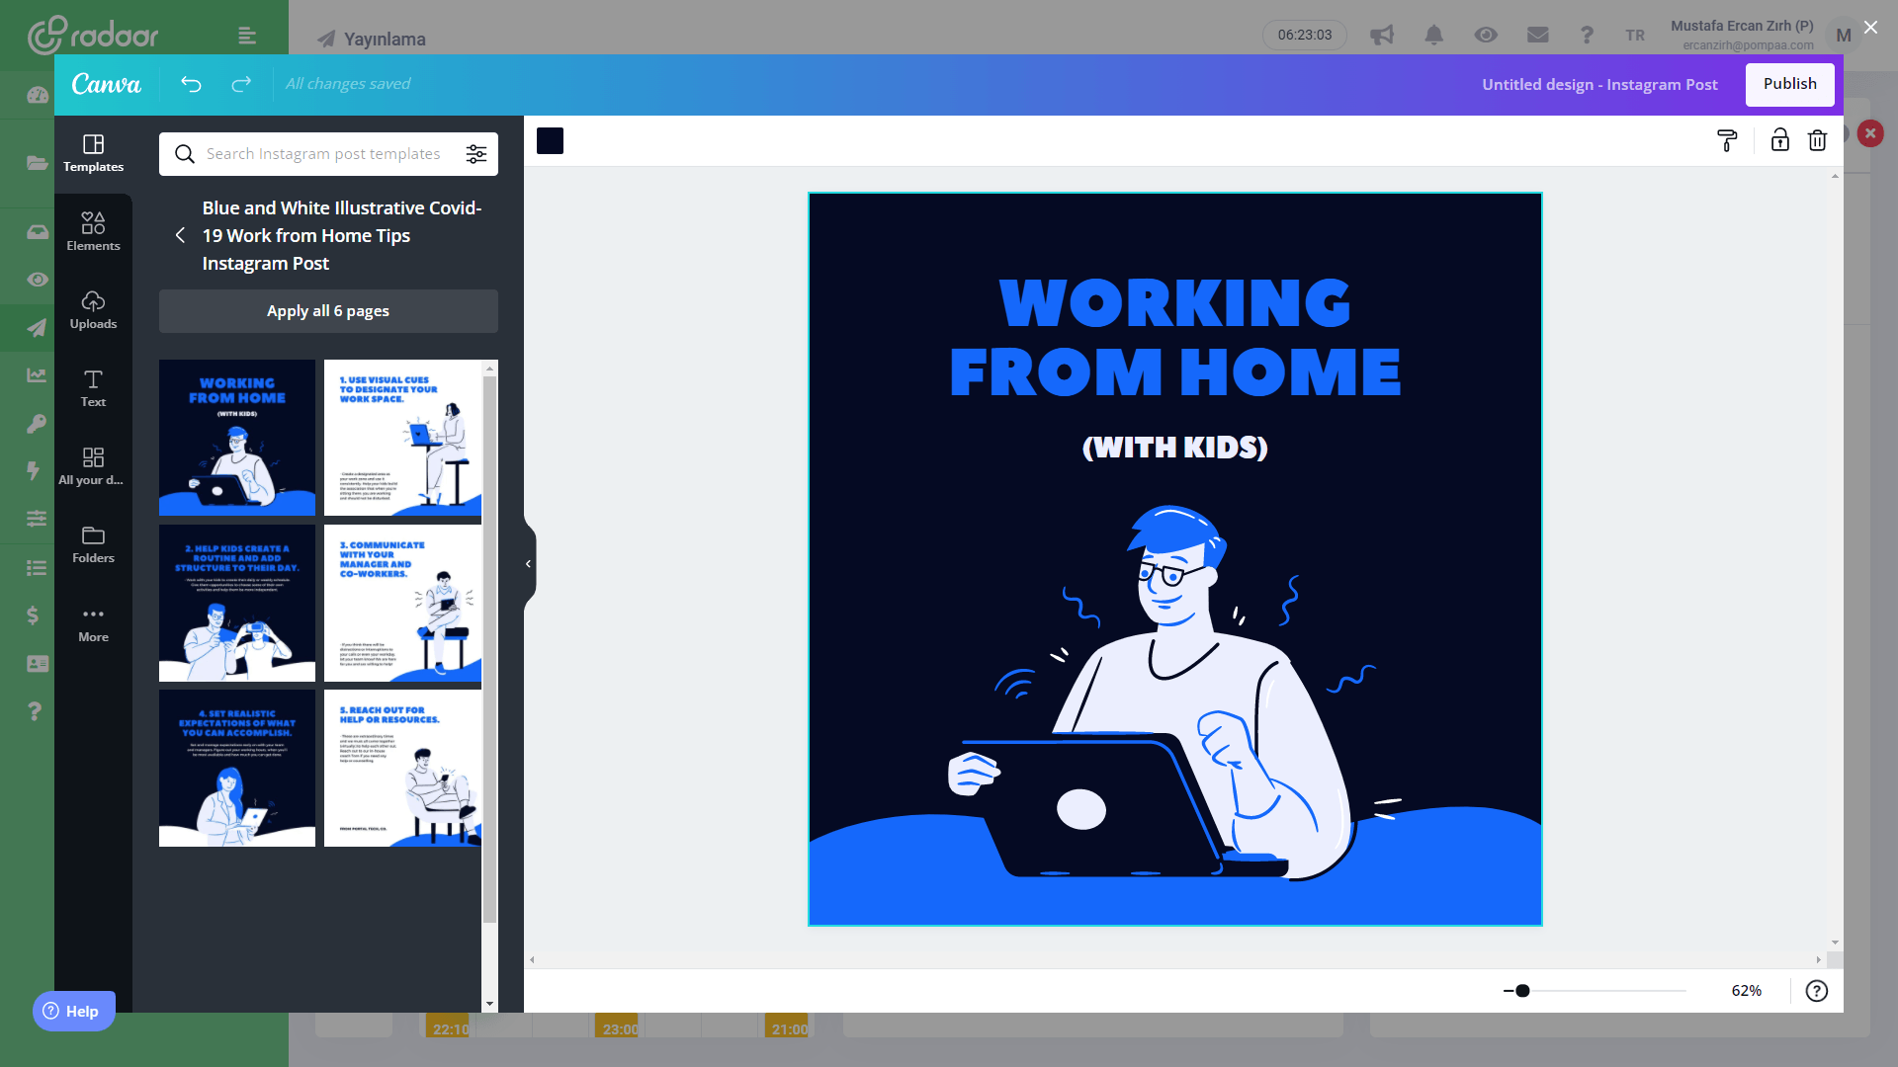Click the undo arrow icon

point(191,84)
